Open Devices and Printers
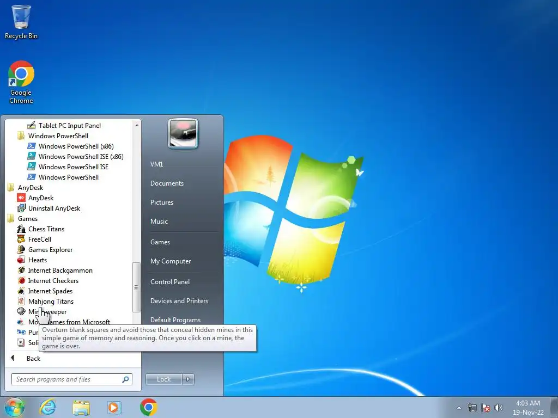The width and height of the screenshot is (558, 418). [179, 300]
